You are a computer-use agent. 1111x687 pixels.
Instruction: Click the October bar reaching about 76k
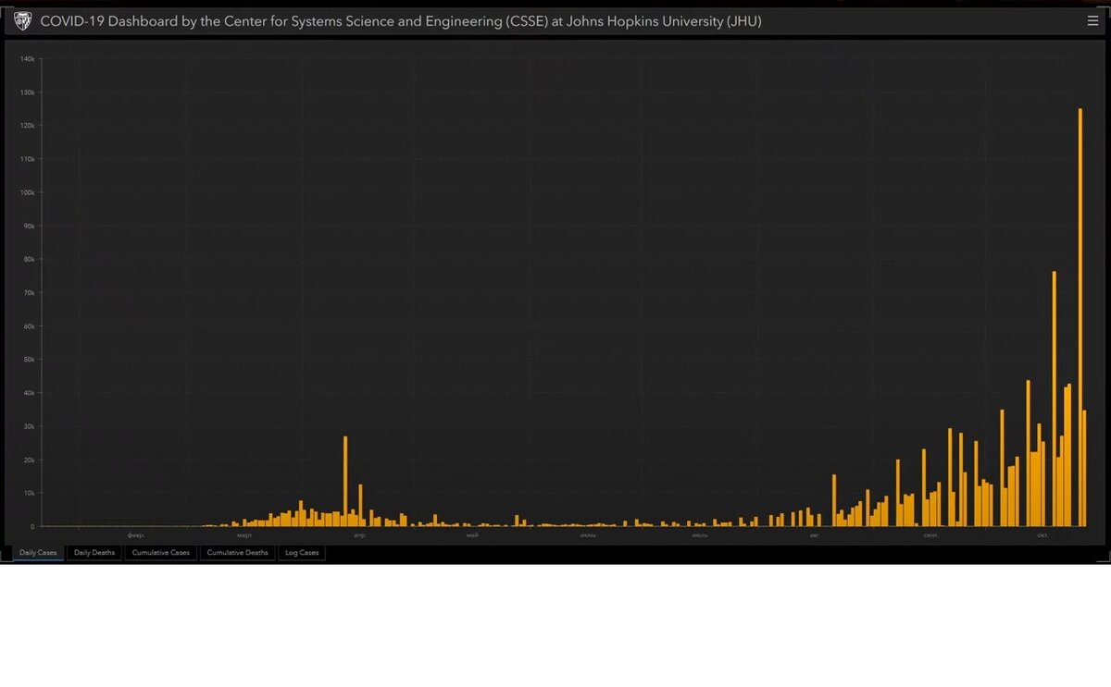coord(1054,399)
